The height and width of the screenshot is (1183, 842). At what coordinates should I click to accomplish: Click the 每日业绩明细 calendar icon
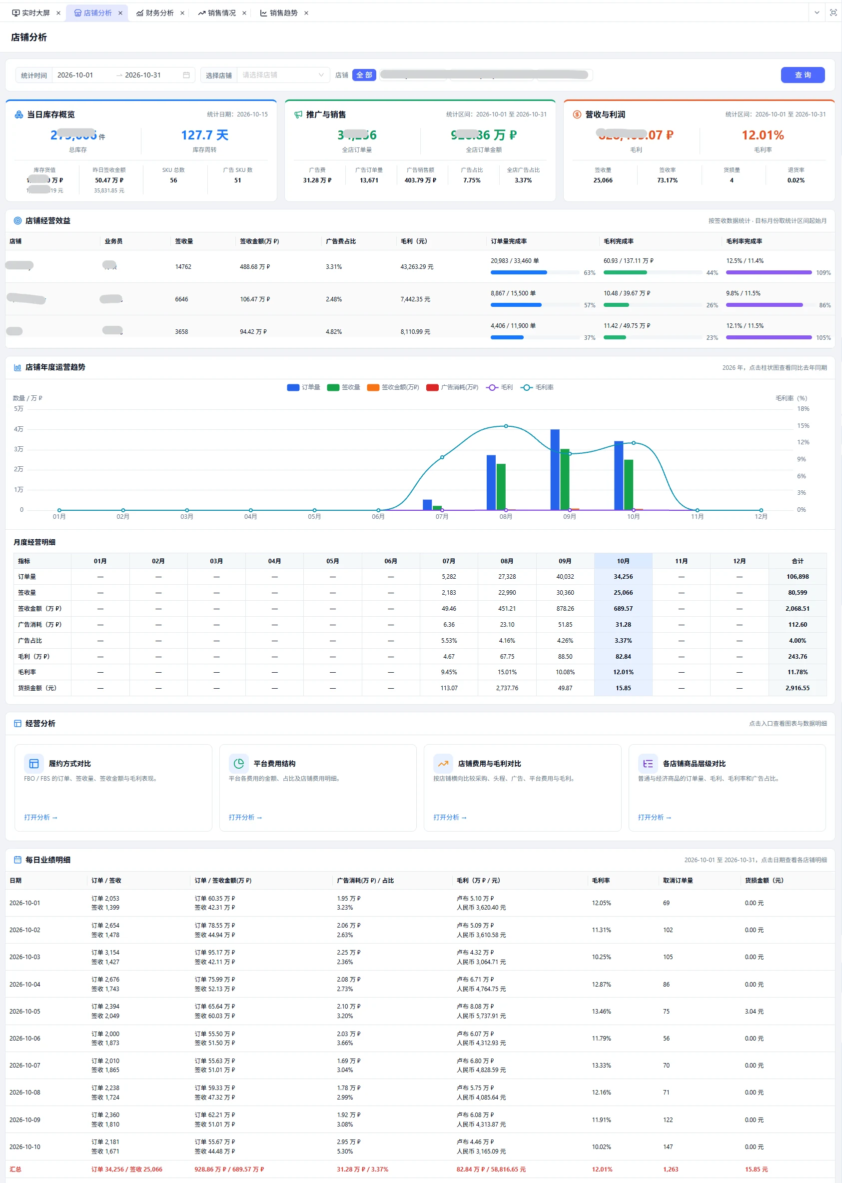point(17,860)
